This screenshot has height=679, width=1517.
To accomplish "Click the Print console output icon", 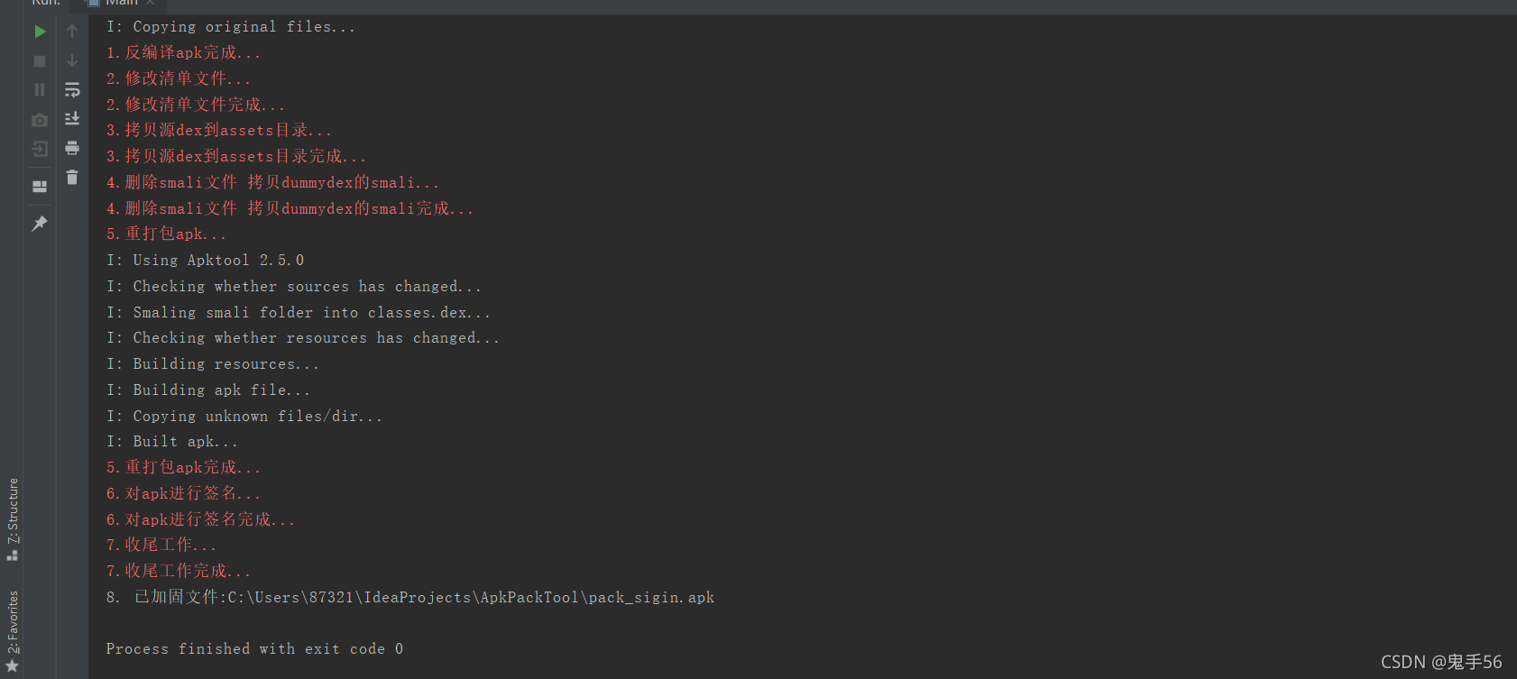I will pyautogui.click(x=72, y=148).
